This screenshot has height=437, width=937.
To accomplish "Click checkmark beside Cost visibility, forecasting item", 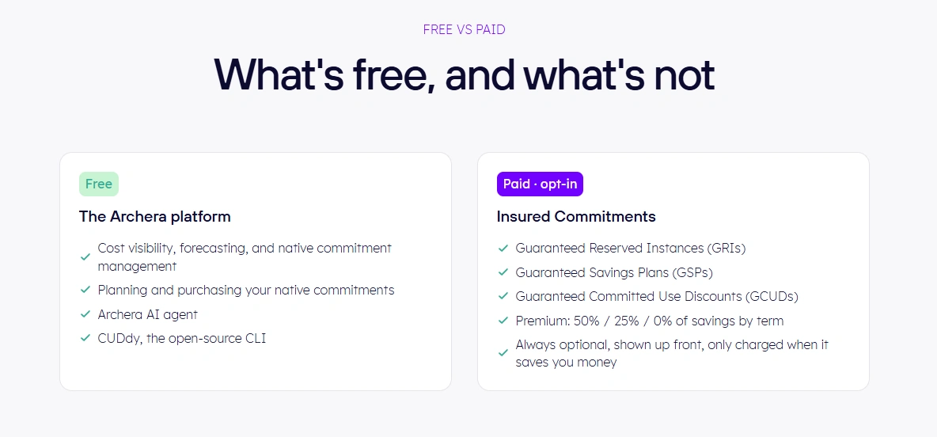I will click(x=85, y=257).
